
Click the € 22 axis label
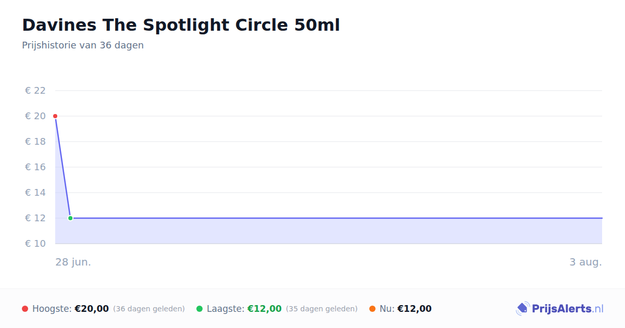35,91
